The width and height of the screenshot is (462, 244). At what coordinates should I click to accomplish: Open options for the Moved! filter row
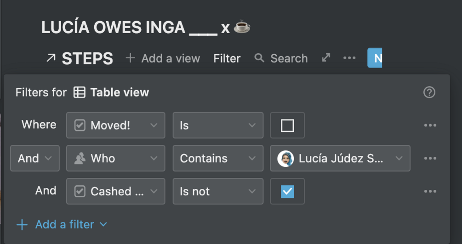(x=430, y=125)
